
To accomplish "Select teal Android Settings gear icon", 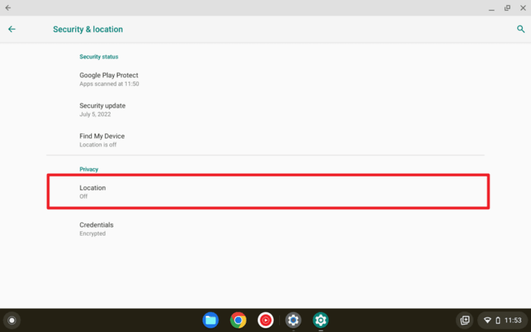I will coord(320,320).
